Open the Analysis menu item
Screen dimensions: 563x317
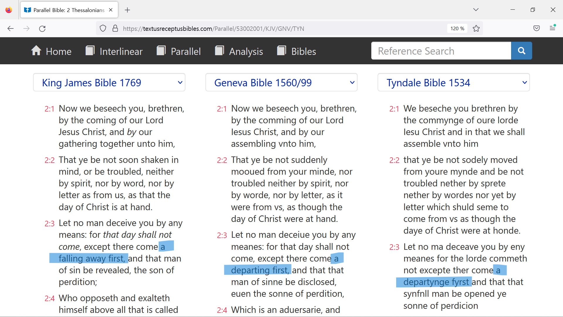[x=246, y=51]
